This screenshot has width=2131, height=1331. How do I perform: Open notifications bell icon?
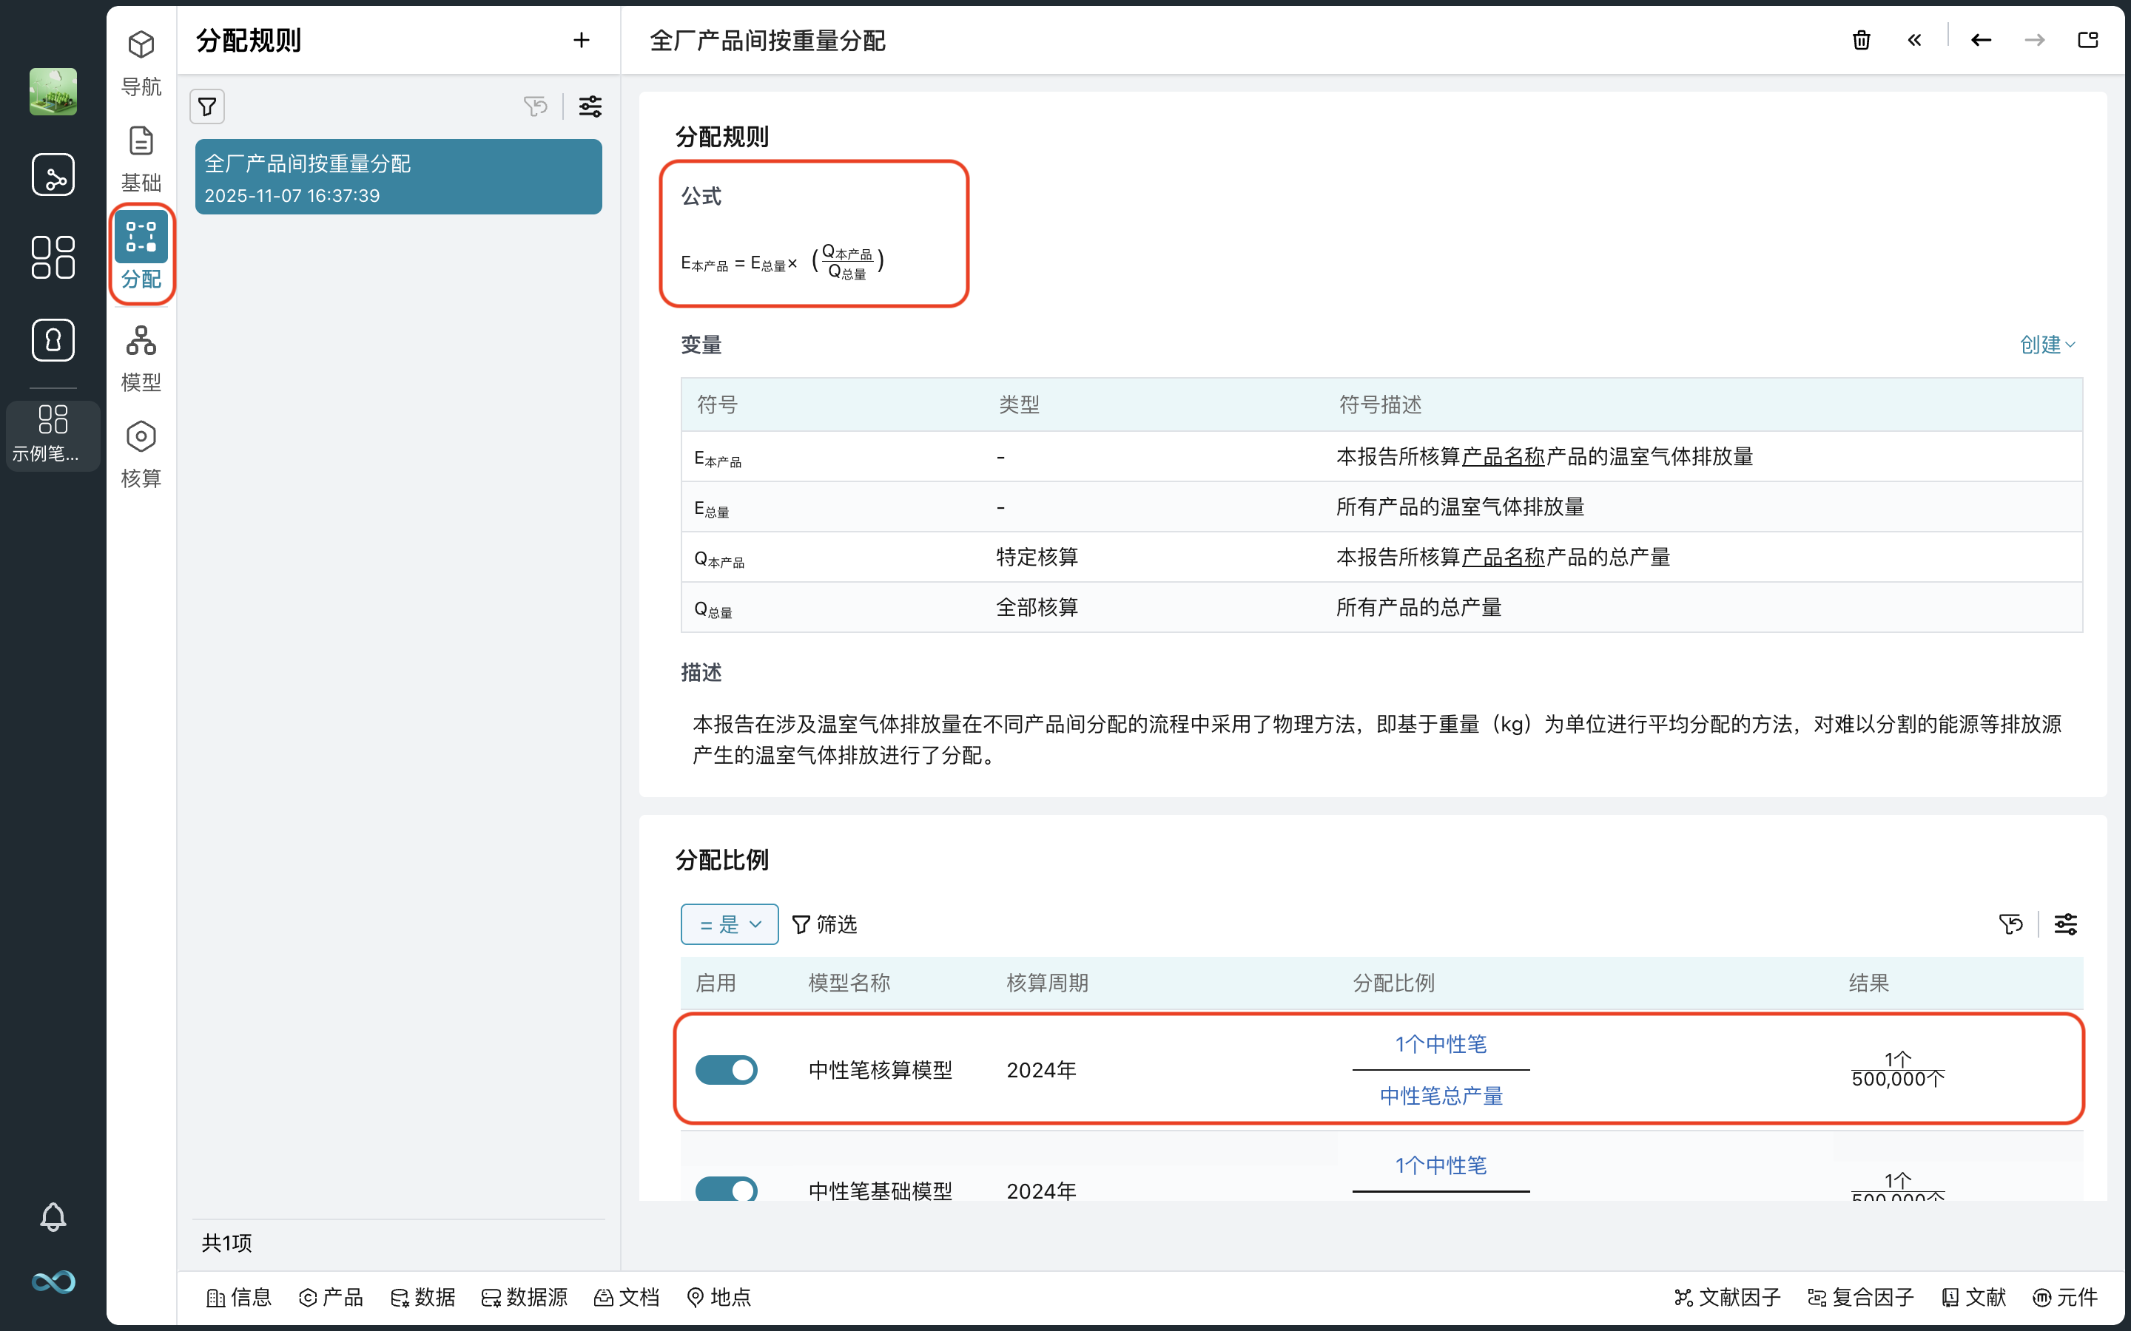(53, 1217)
